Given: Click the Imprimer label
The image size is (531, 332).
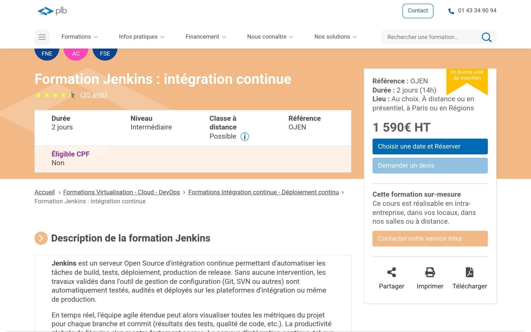Looking at the screenshot, I should tap(430, 286).
